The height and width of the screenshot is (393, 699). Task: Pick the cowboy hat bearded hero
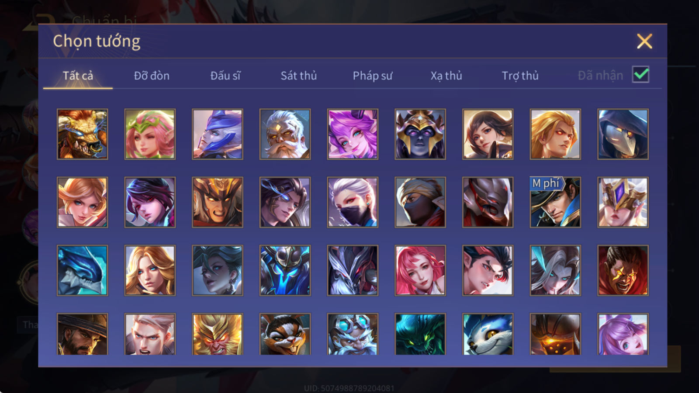click(x=82, y=334)
